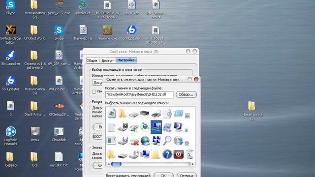
Task: Select the red power shutdown icon
Action: click(x=178, y=154)
